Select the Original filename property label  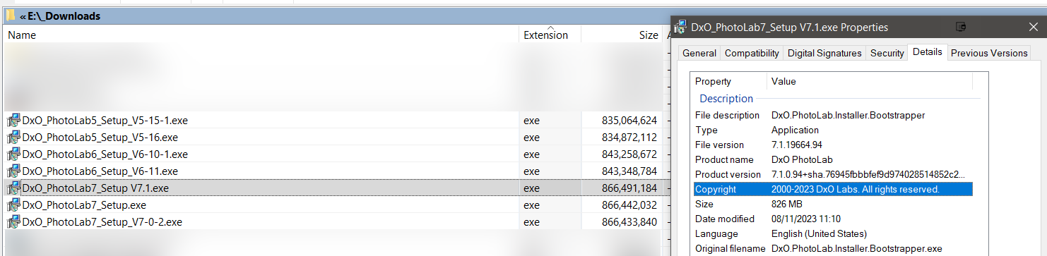(730, 248)
